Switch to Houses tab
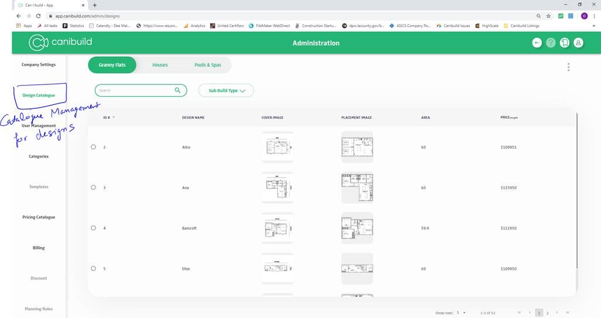The width and height of the screenshot is (601, 318). (x=160, y=65)
